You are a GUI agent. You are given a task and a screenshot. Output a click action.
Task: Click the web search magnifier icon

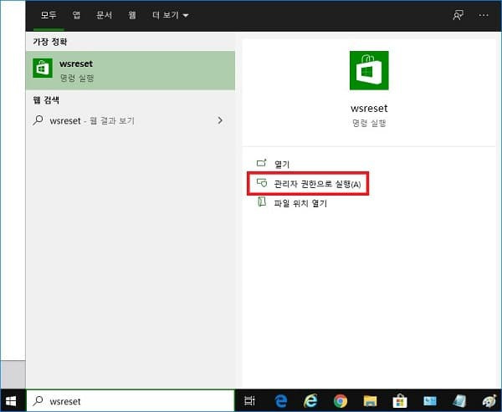click(38, 120)
